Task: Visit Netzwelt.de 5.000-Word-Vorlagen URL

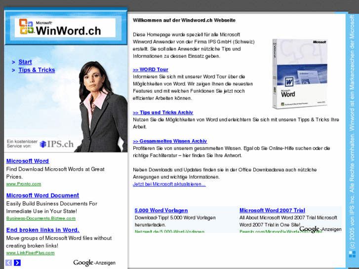Action: pos(169,231)
